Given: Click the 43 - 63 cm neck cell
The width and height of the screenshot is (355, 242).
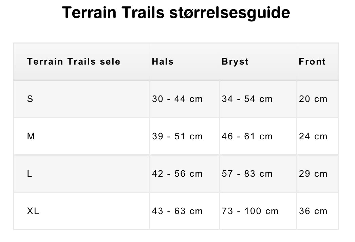Looking at the screenshot, I should coord(177,211).
